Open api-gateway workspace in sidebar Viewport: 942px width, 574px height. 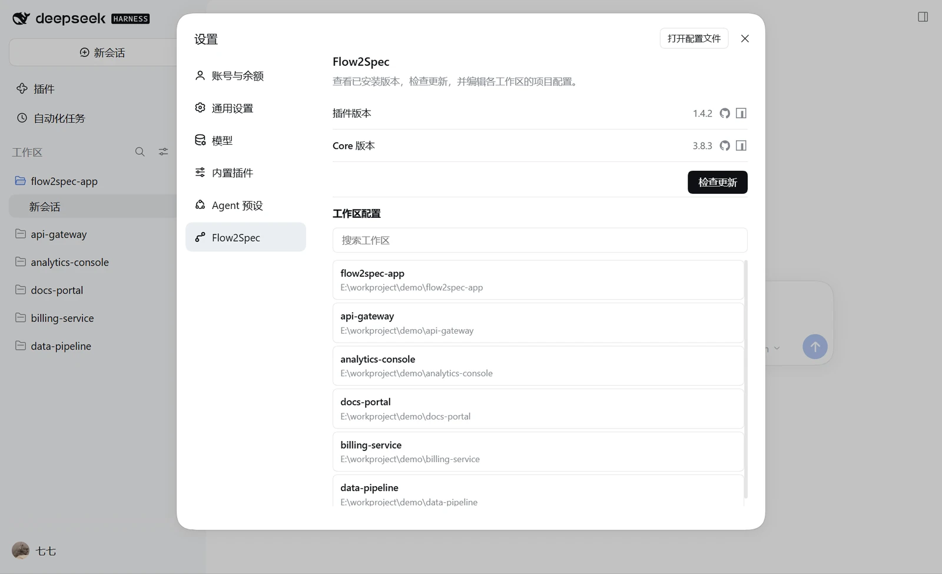click(x=59, y=234)
